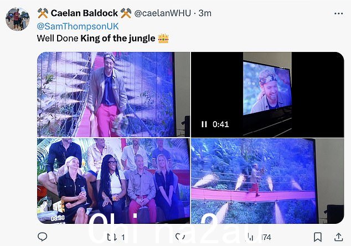Pause the video showing 0:41
The height and width of the screenshot is (246, 351).
point(204,124)
